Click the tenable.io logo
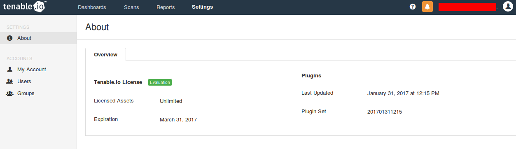 [x=25, y=7]
